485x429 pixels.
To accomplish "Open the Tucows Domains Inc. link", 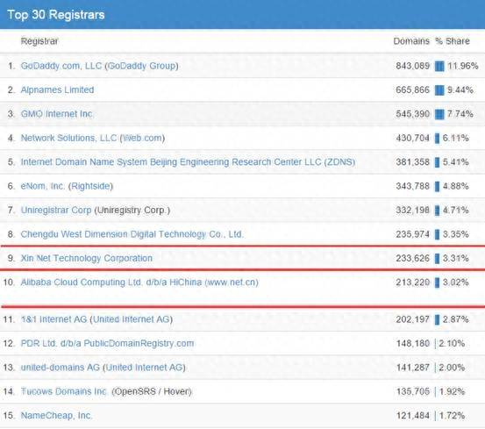I will (64, 391).
